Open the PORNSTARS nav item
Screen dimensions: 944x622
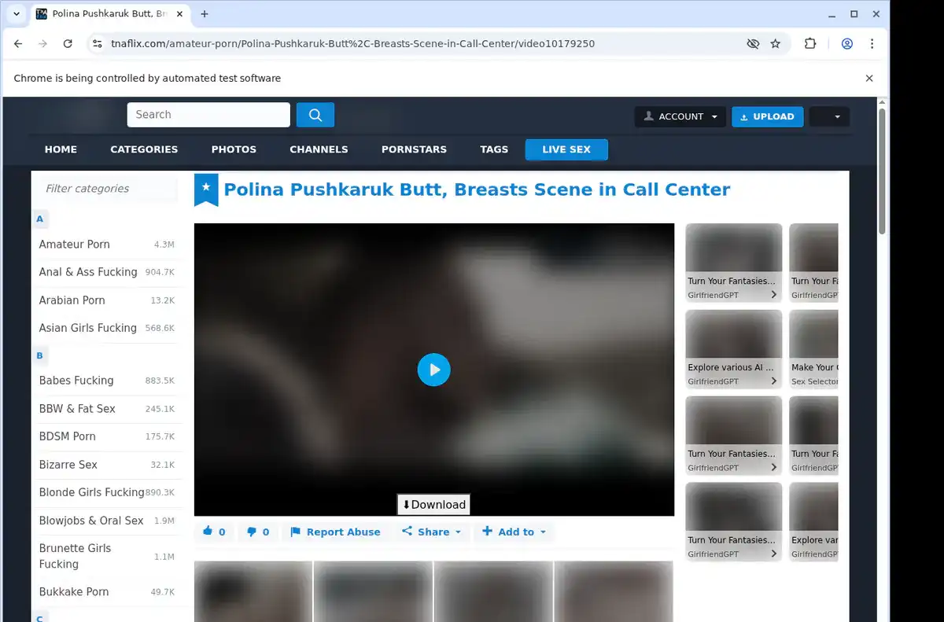[414, 149]
